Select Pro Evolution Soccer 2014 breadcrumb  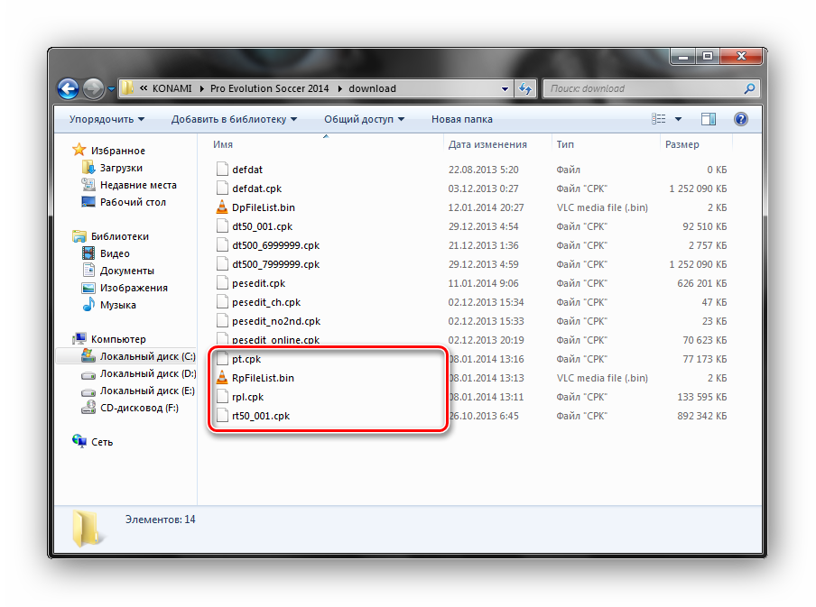(269, 88)
